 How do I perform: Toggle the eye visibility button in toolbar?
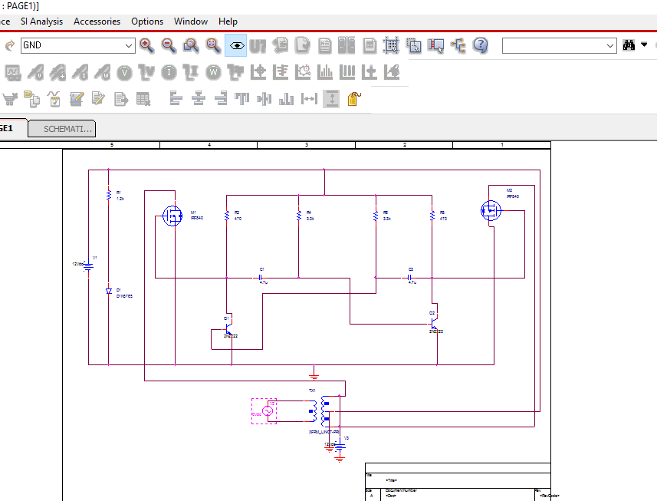(x=236, y=45)
